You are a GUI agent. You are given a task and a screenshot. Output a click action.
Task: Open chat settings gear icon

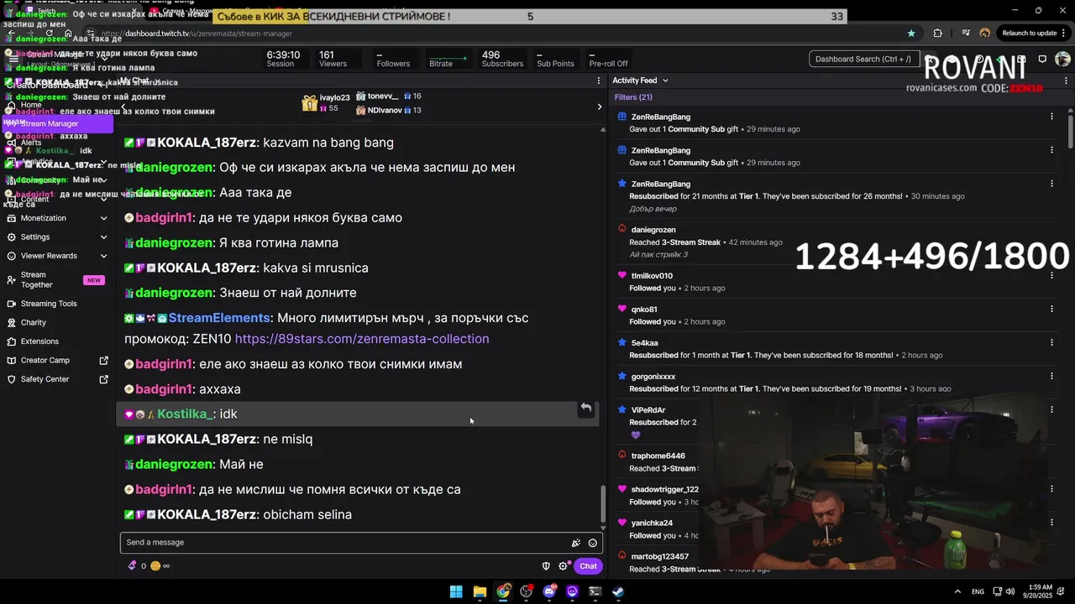(563, 566)
